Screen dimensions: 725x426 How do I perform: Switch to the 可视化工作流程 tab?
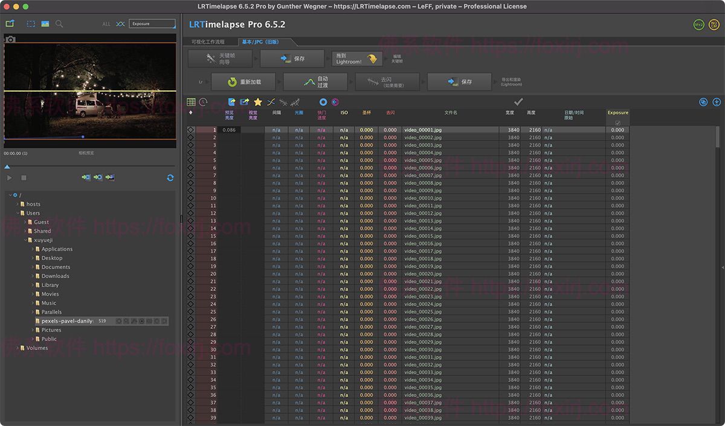tap(208, 42)
